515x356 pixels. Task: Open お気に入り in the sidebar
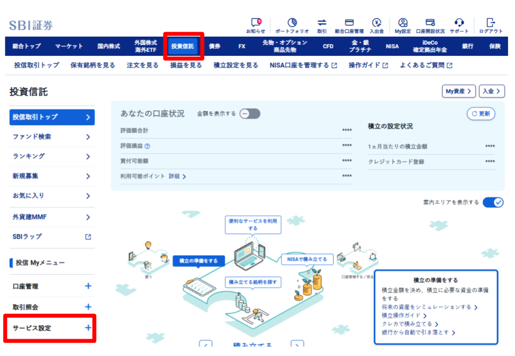point(52,196)
